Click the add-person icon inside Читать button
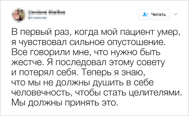This screenshot has height=116, width=189. [x=145, y=14]
